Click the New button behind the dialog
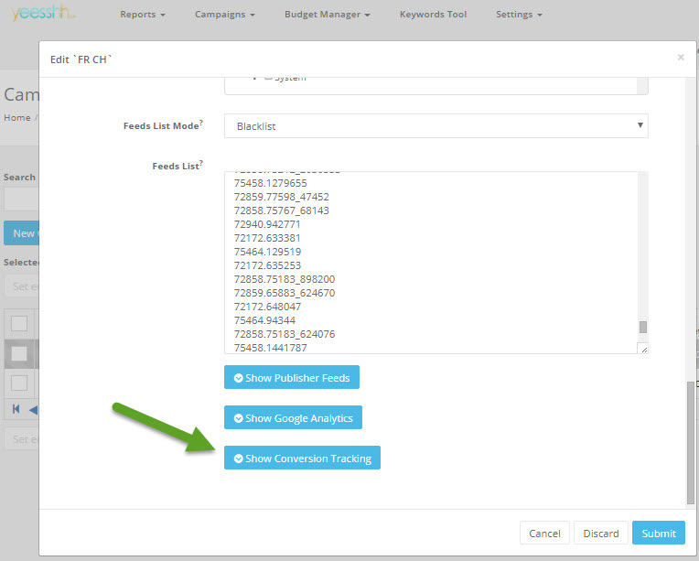Screen dimensions: 699x561 21,233
